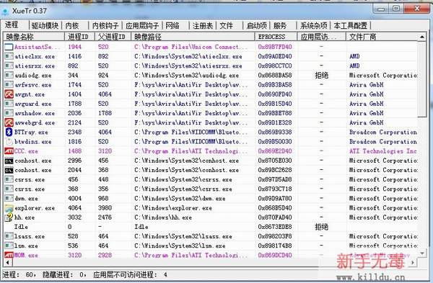Click the csrss.exe icon with PID 368
Image resolution: width=433 pixels, height=283 pixels.
[x=9, y=189]
